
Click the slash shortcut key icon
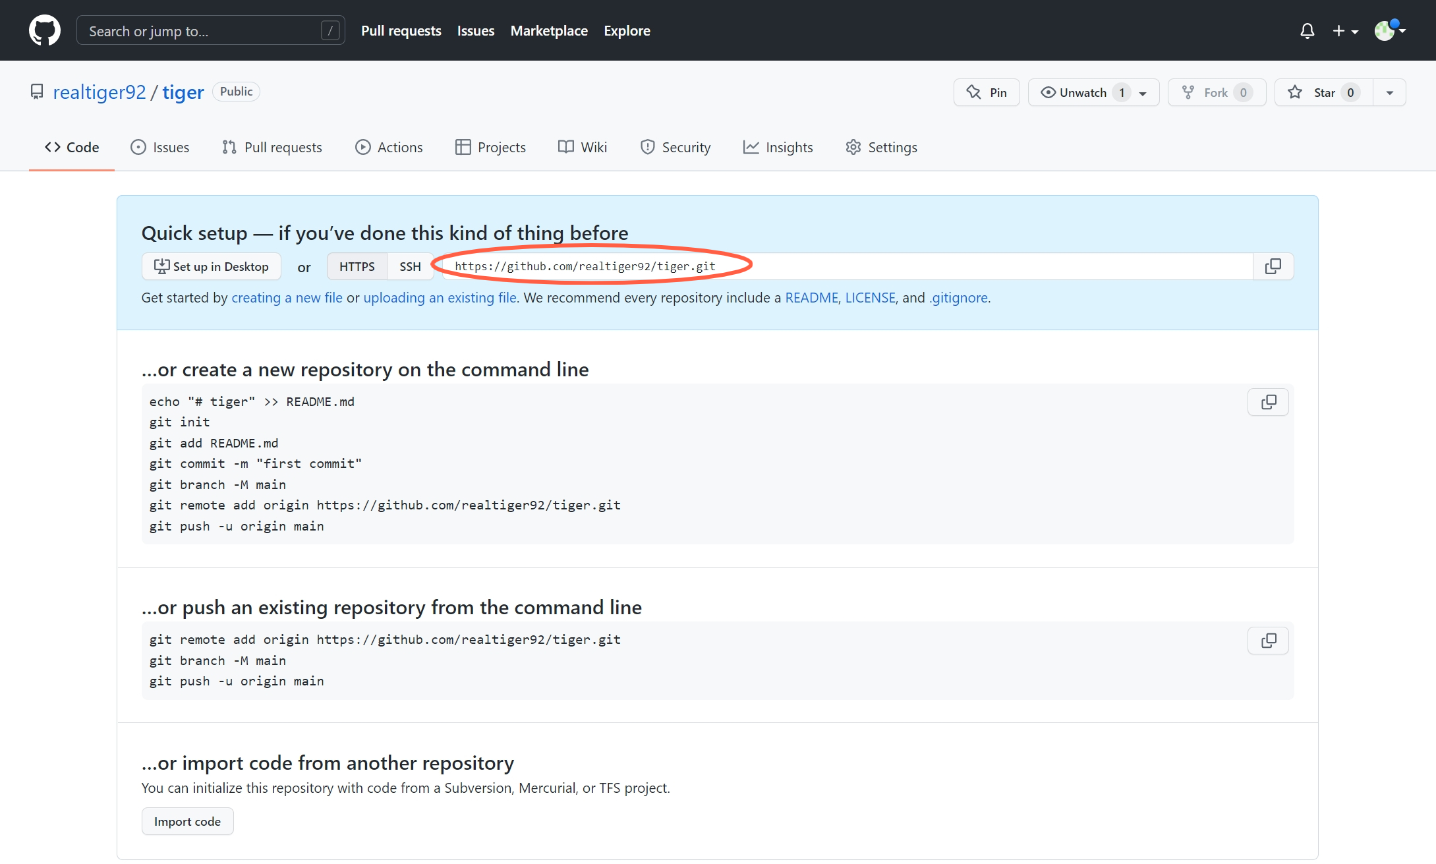[330, 30]
